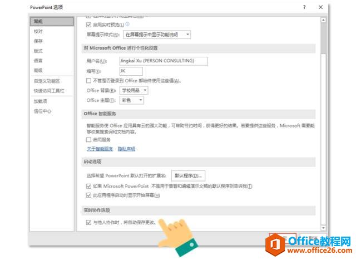Click the 用户名 input field
The height and width of the screenshot is (260, 356).
164,61
